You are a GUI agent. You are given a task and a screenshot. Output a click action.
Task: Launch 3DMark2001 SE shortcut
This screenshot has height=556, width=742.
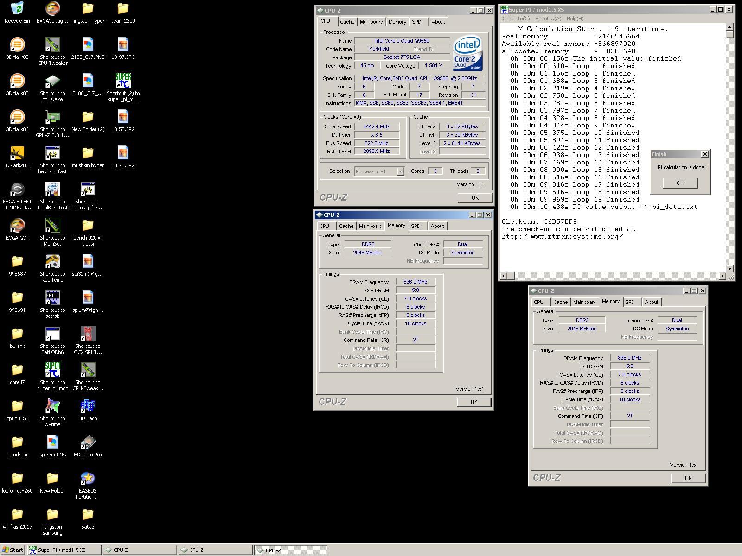[17, 160]
